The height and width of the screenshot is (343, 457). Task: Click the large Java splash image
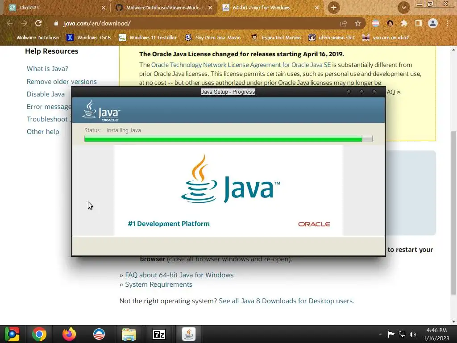[228, 190]
